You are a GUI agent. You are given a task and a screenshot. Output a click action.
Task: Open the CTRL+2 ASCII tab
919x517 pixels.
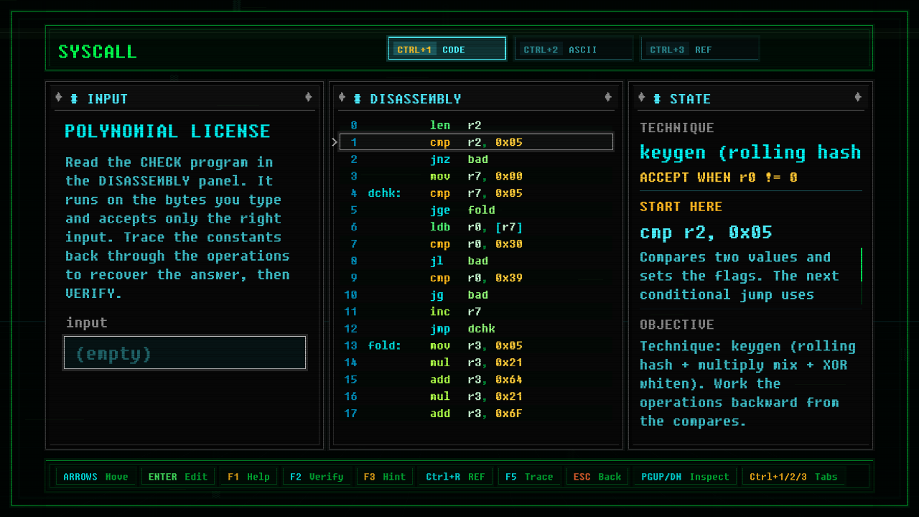(573, 49)
